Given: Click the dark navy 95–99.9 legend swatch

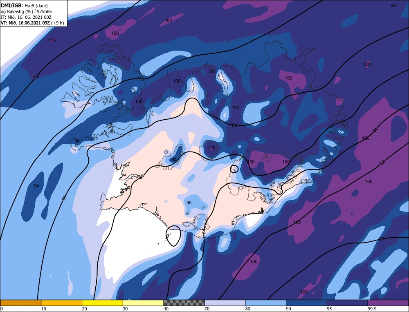Looking at the screenshot, I should point(347,303).
